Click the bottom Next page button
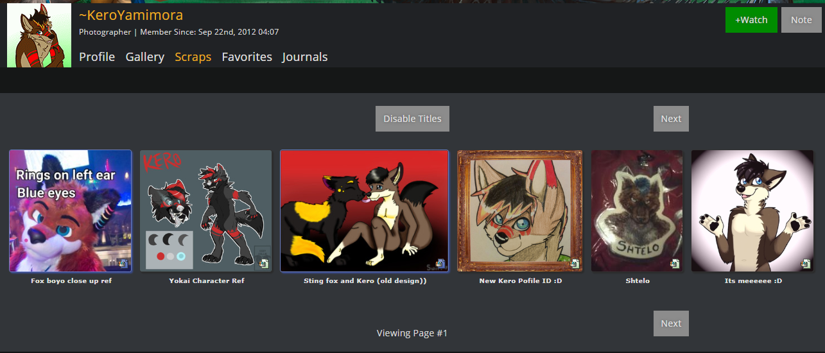This screenshot has height=353, width=825. pos(671,323)
